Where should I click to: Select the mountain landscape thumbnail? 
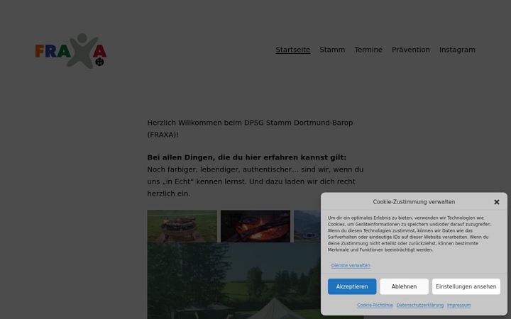[307, 226]
